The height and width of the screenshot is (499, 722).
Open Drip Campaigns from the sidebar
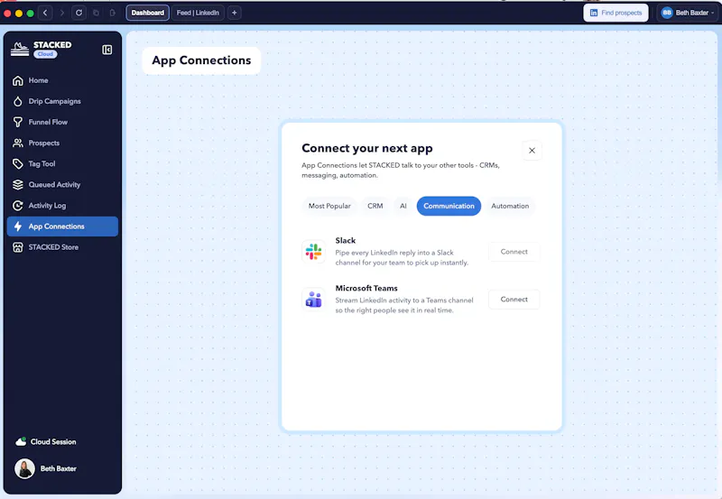62,101
